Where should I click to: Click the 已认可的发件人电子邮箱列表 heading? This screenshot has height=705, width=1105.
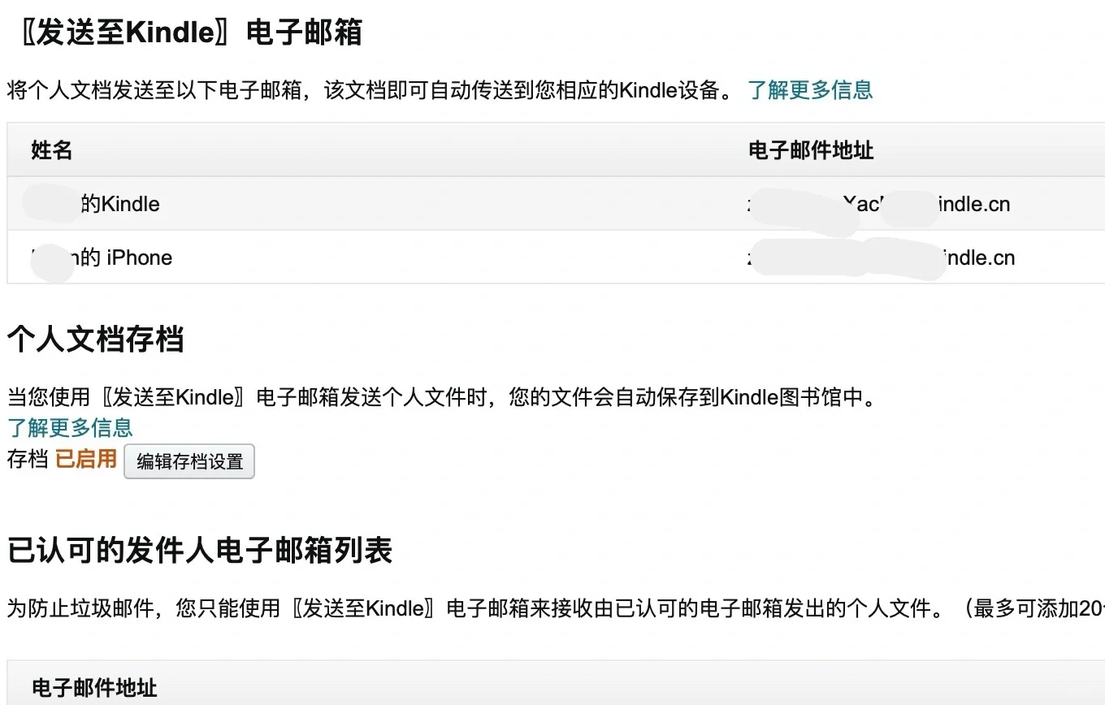point(200,550)
